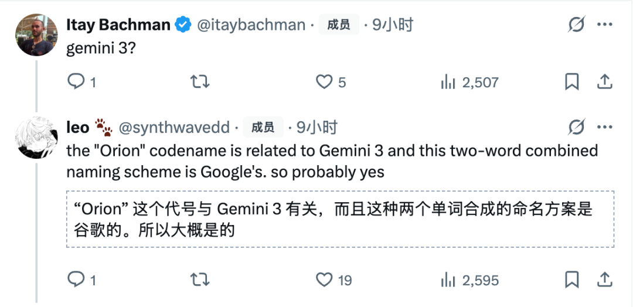Screen dimensions: 633x307
Task: Open more options on leo's reply
Action: pyautogui.click(x=605, y=127)
